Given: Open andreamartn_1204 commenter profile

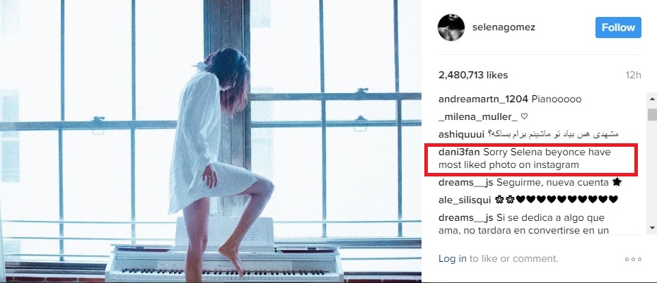Looking at the screenshot, I should [x=483, y=100].
